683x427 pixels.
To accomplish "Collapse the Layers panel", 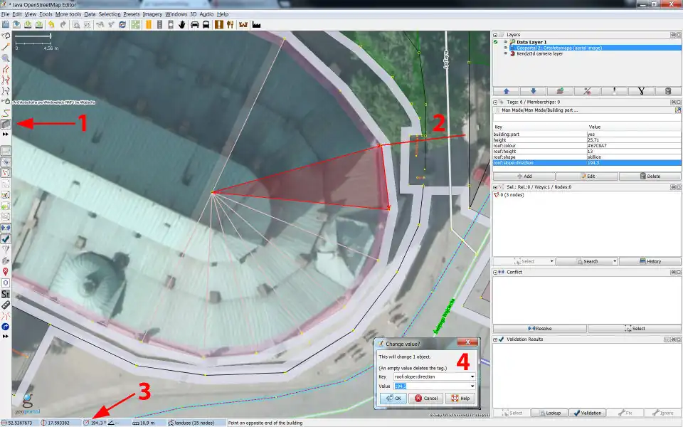I will (x=496, y=34).
